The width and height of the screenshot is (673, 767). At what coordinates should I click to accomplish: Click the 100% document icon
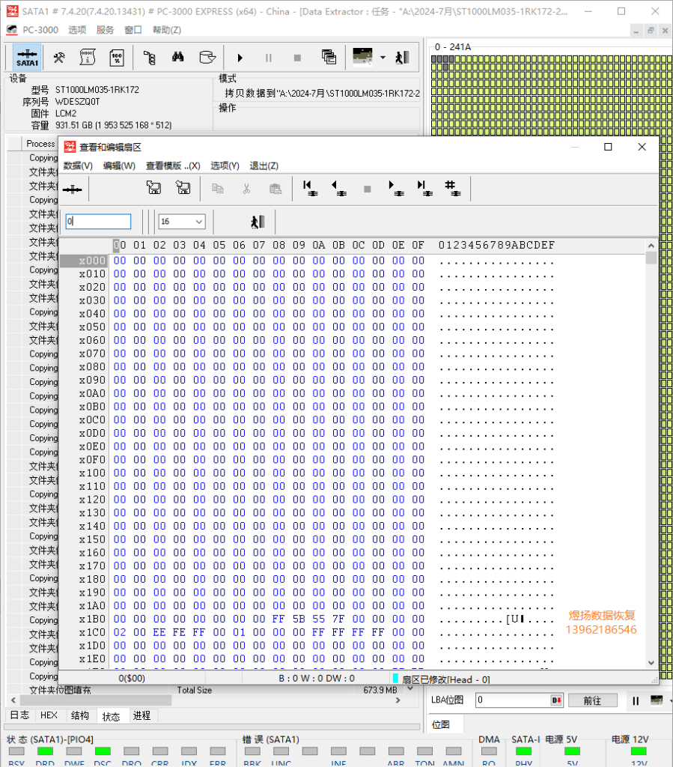(117, 58)
